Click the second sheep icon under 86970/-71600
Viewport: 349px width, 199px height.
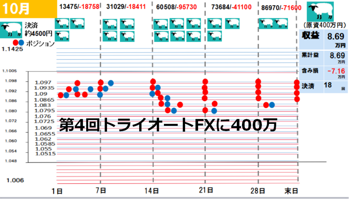280,24
